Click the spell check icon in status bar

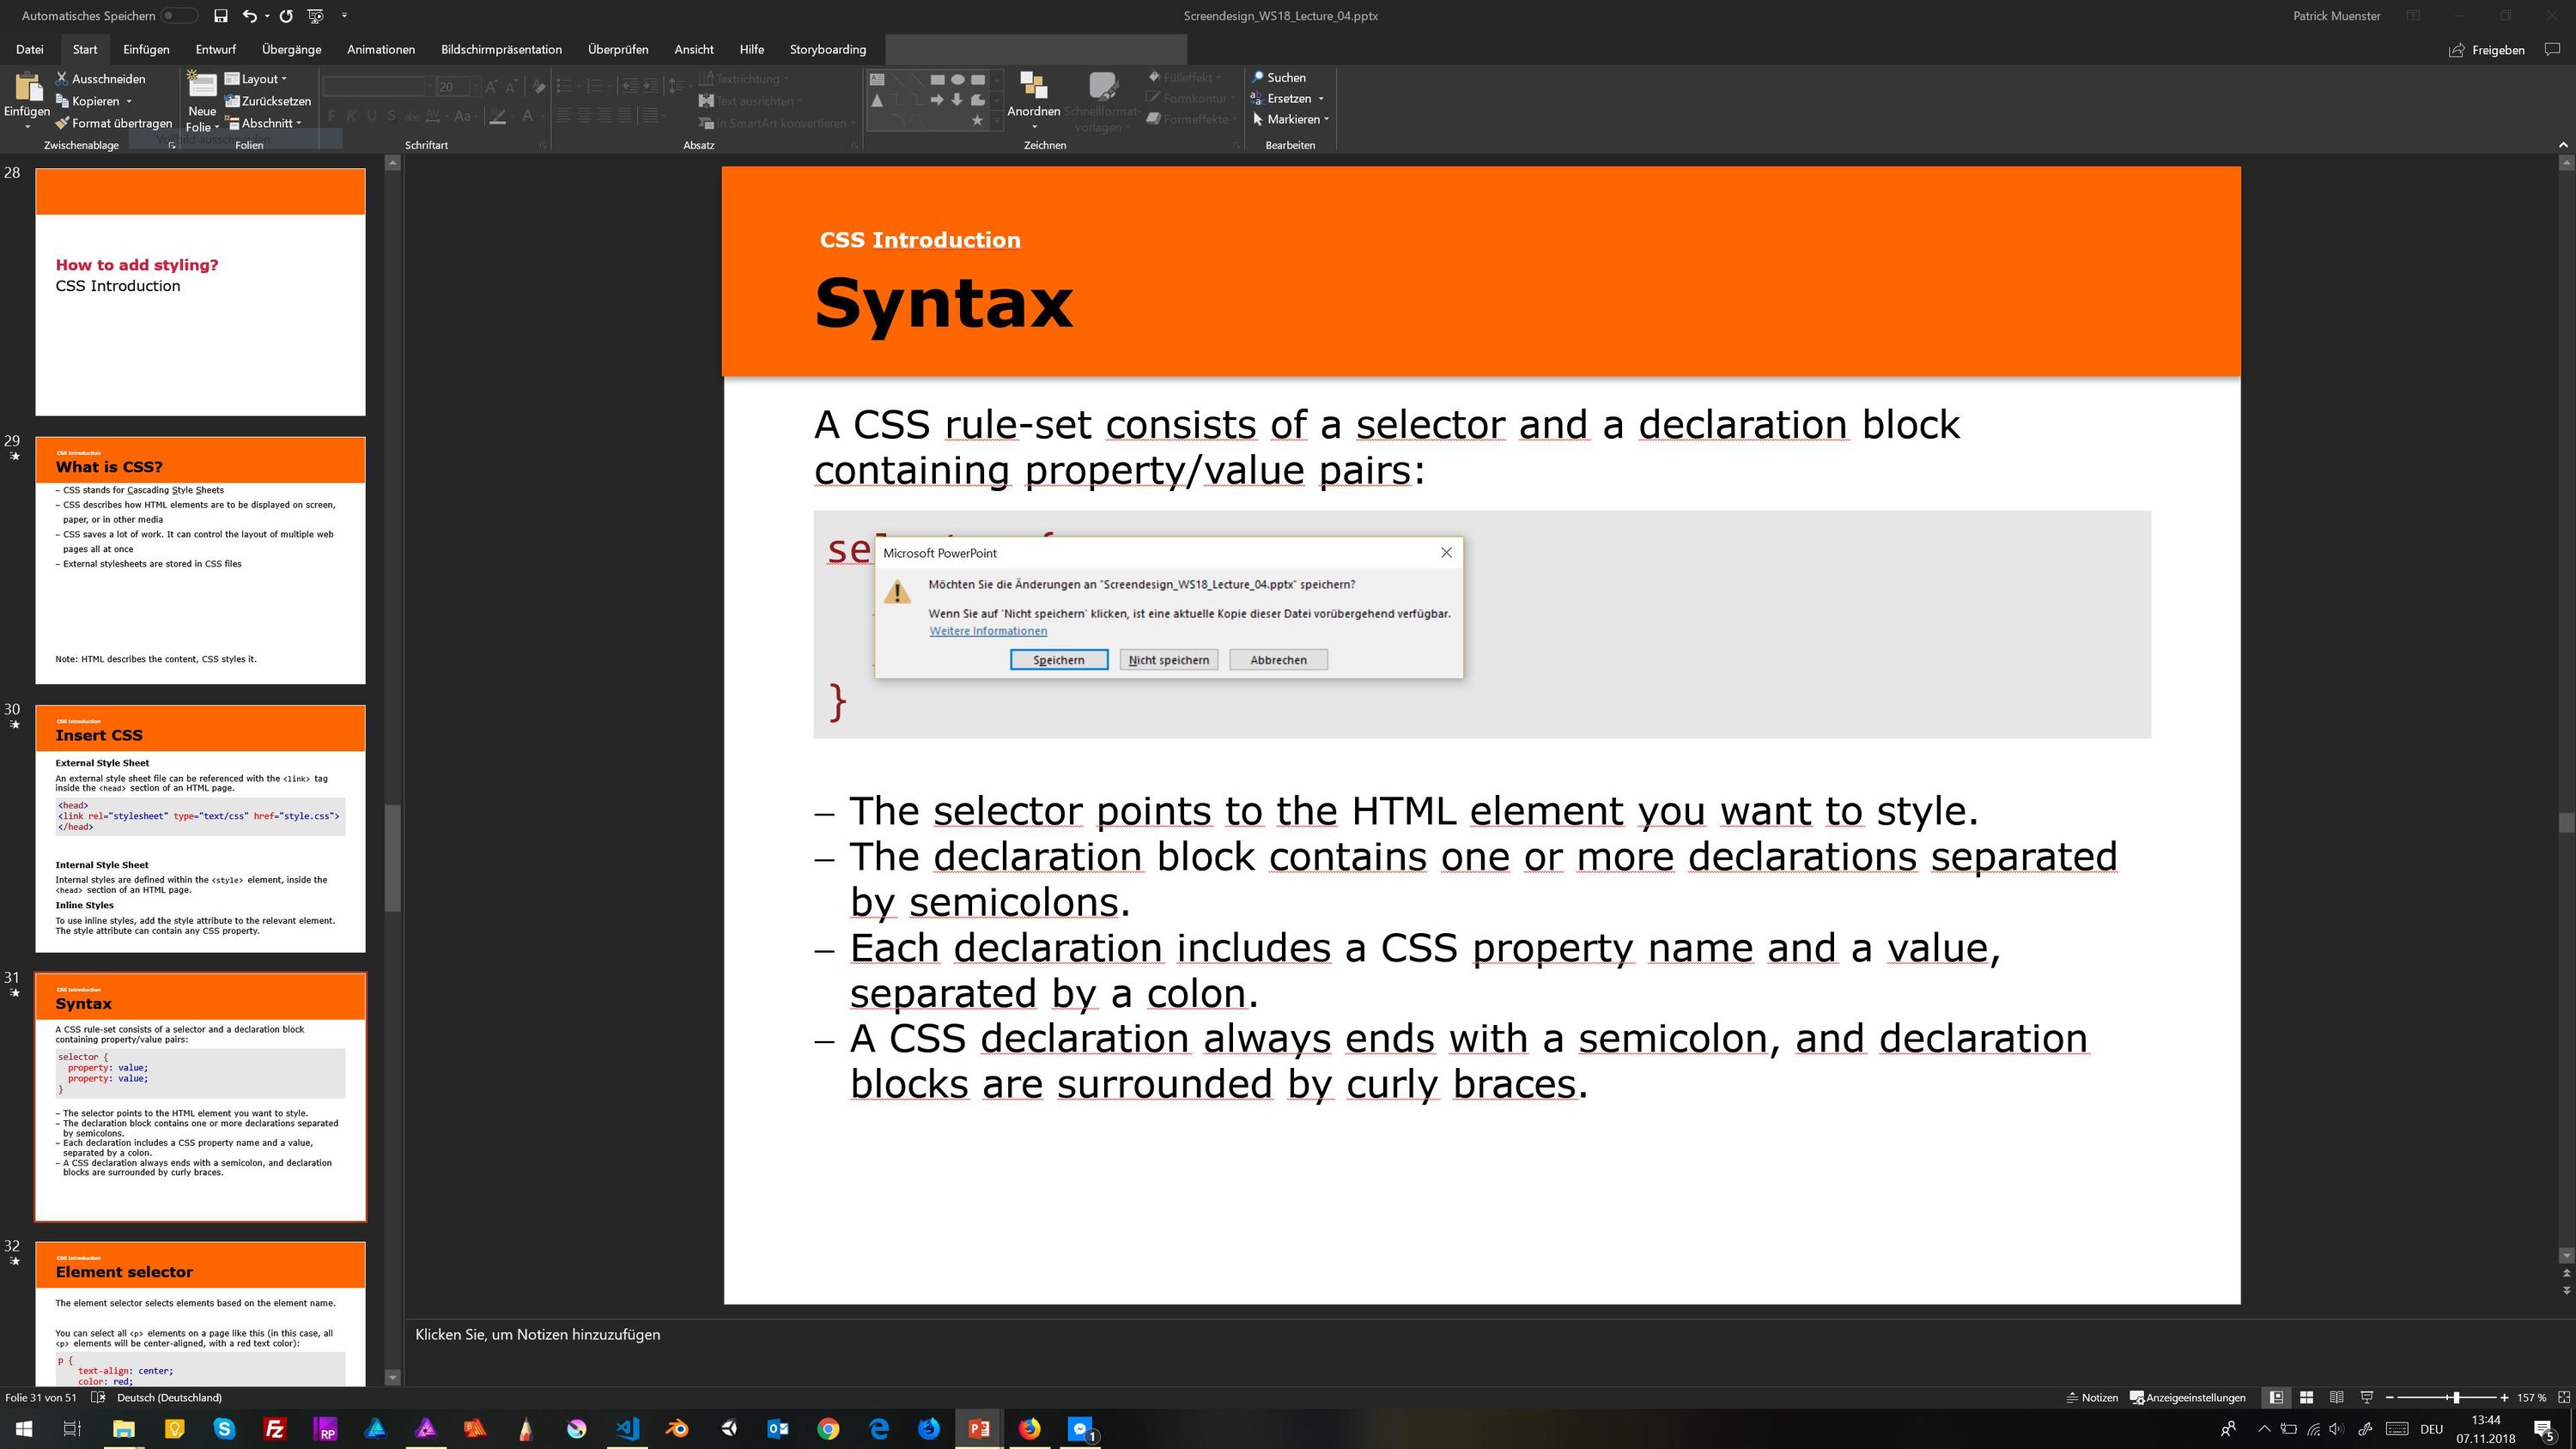[98, 1397]
